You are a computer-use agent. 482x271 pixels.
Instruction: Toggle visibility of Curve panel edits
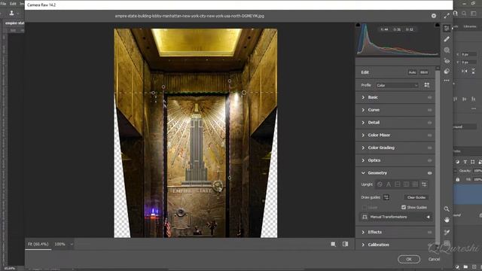pos(429,110)
